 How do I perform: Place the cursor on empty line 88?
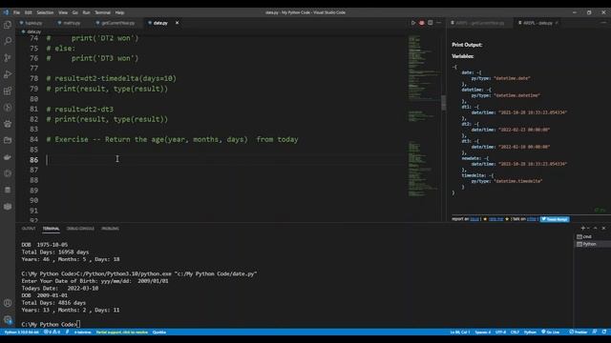226,180
